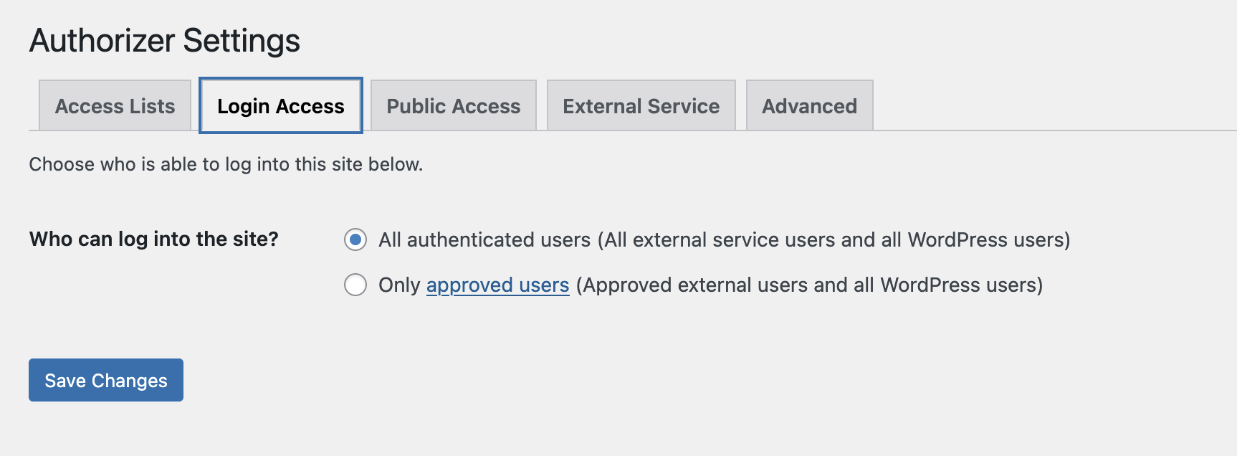
Task: Select the All authenticated users radio button
Action: tap(355, 239)
